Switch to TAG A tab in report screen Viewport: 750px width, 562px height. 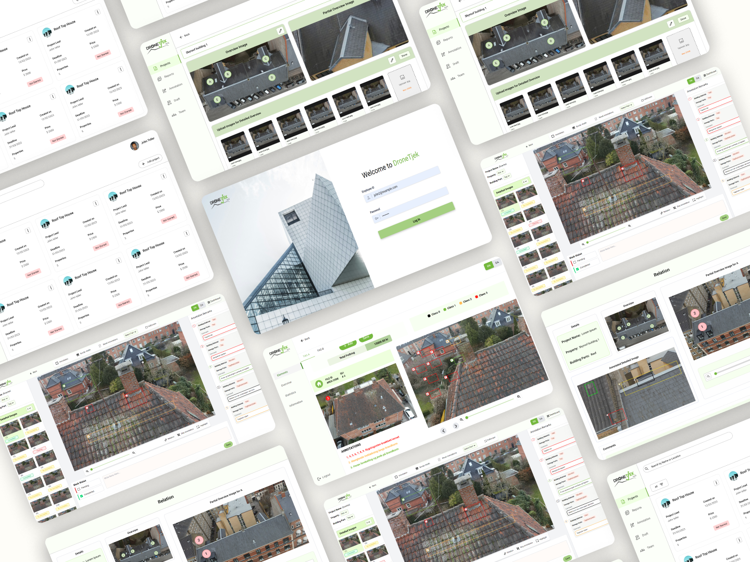306,356
